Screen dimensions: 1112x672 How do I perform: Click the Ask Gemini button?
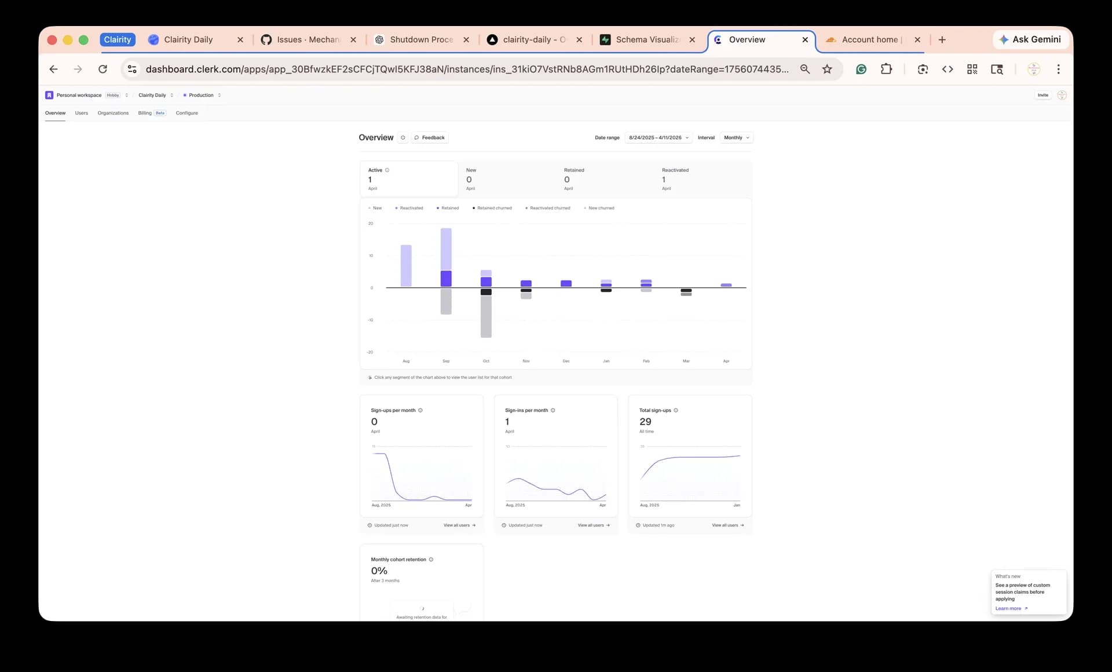[x=1030, y=39]
